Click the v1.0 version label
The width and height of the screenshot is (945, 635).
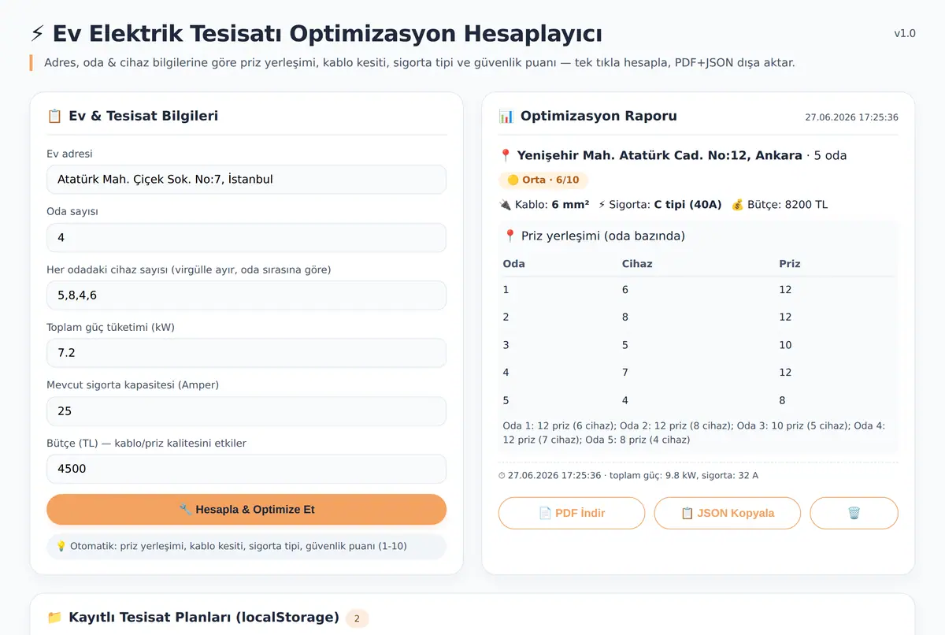coord(905,33)
